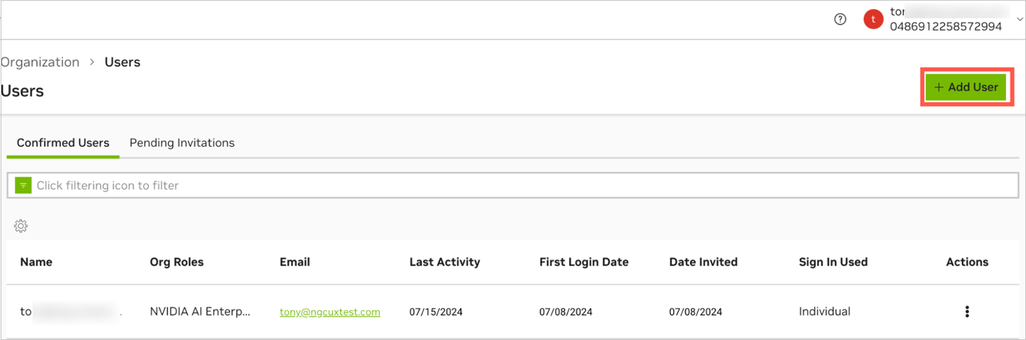Sort by Date Invited column
The image size is (1026, 340).
click(x=703, y=262)
